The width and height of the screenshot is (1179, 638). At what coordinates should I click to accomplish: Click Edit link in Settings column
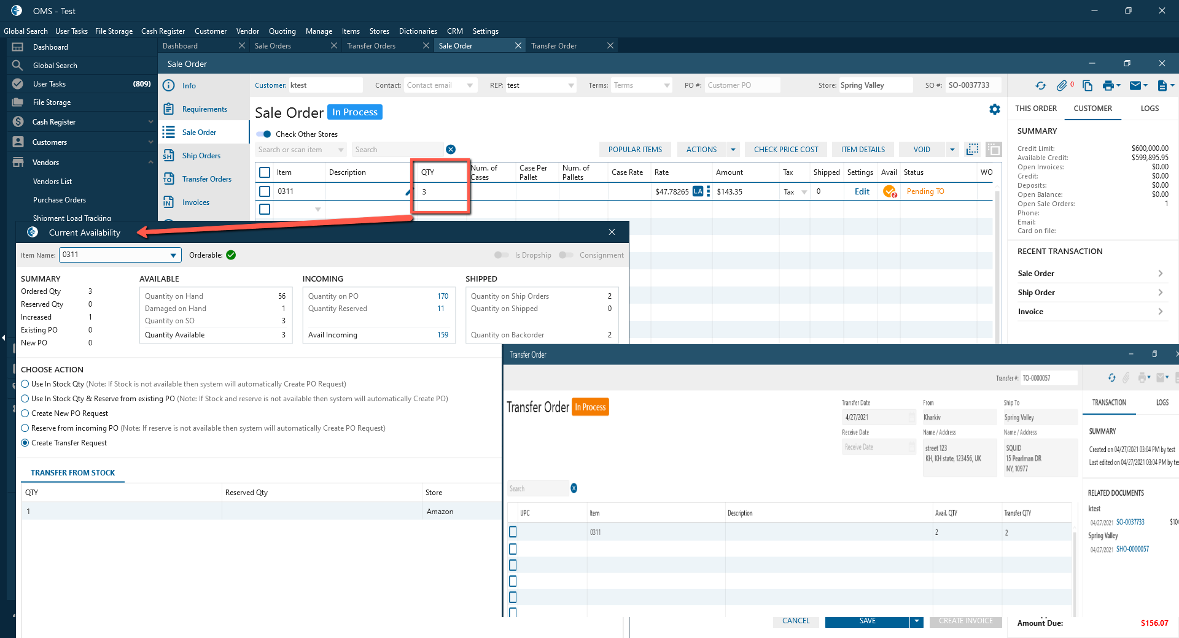click(x=862, y=192)
